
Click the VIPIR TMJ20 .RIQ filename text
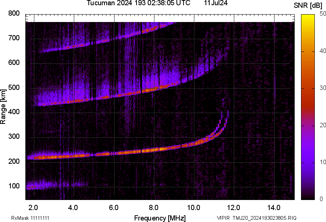point(257,218)
